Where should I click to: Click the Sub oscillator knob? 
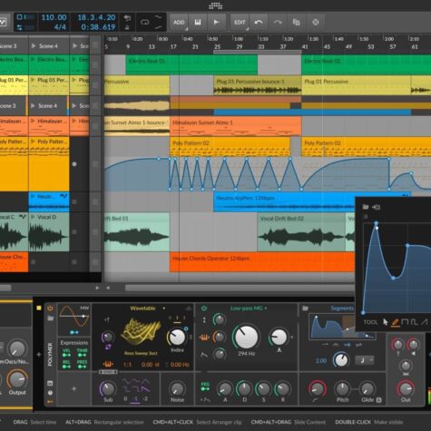108,388
